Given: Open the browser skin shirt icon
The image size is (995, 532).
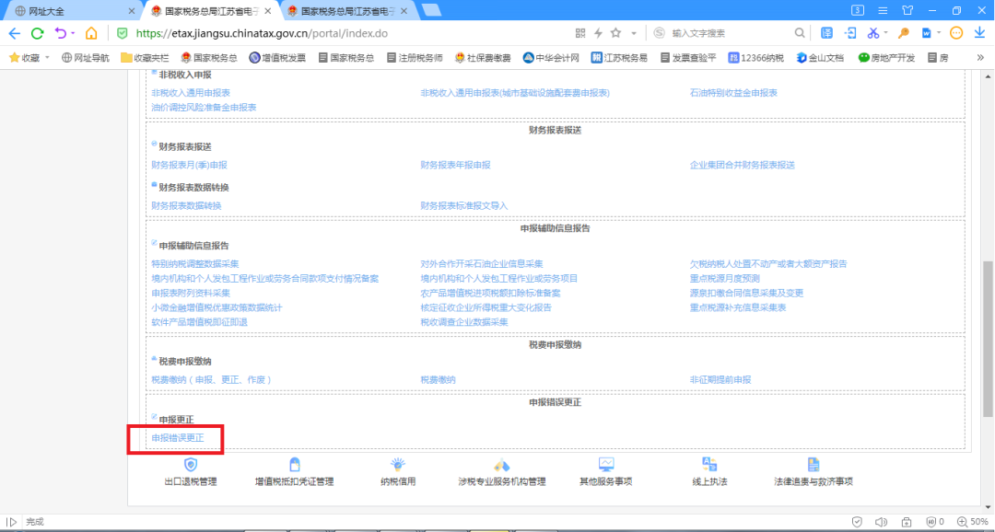Looking at the screenshot, I should pyautogui.click(x=907, y=11).
